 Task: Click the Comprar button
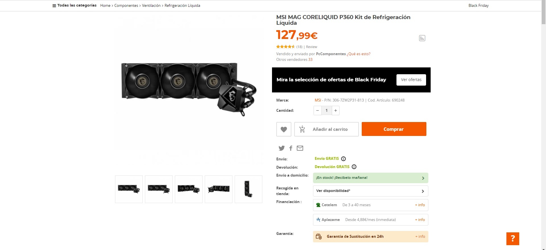(394, 129)
